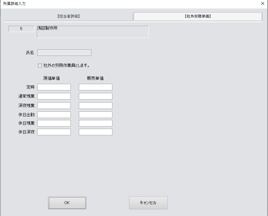Click the 休日出勤 原価単価 field
268x216 pixels.
coord(54,115)
